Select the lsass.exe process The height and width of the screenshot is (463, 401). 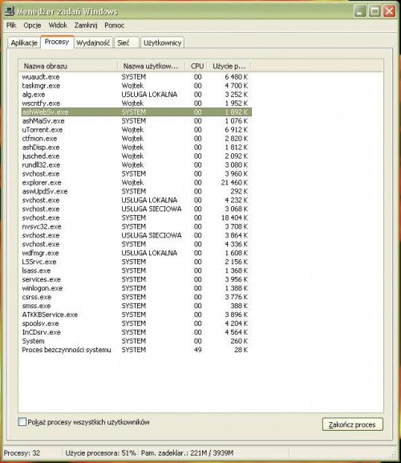tap(136, 270)
